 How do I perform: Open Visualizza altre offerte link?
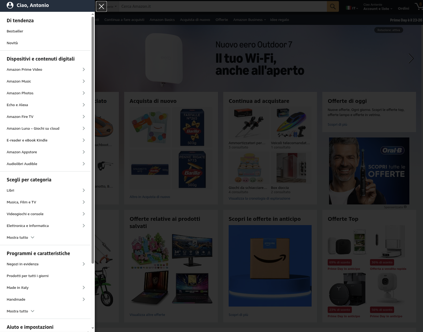coord(147,315)
